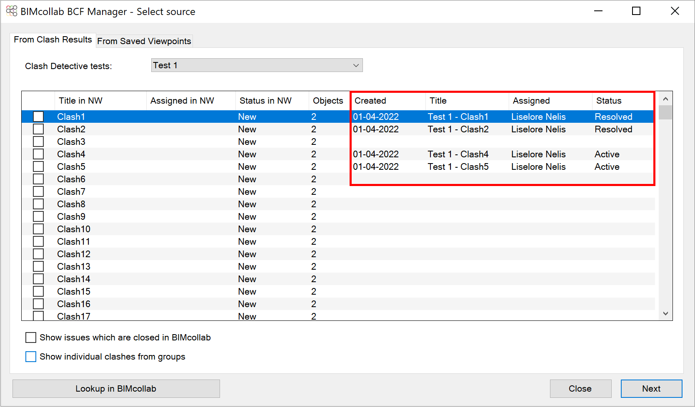The width and height of the screenshot is (695, 407).
Task: Click the 01-04-2022 date in Clash1 row
Action: (x=376, y=117)
